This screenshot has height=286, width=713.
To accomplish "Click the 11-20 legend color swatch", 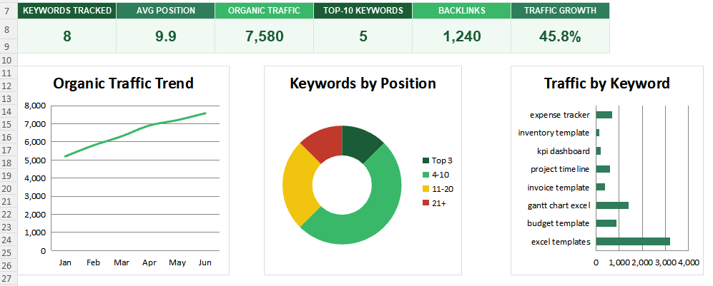I will (426, 190).
